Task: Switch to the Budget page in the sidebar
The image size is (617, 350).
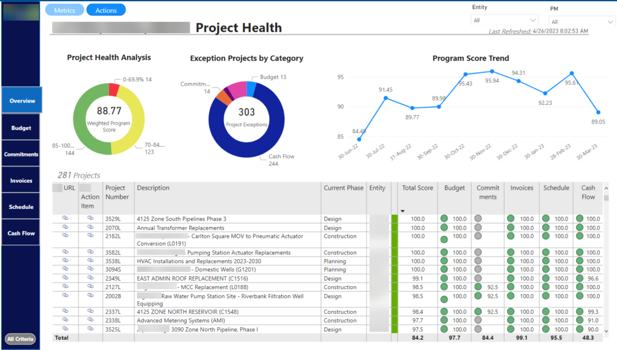Action: tap(20, 127)
